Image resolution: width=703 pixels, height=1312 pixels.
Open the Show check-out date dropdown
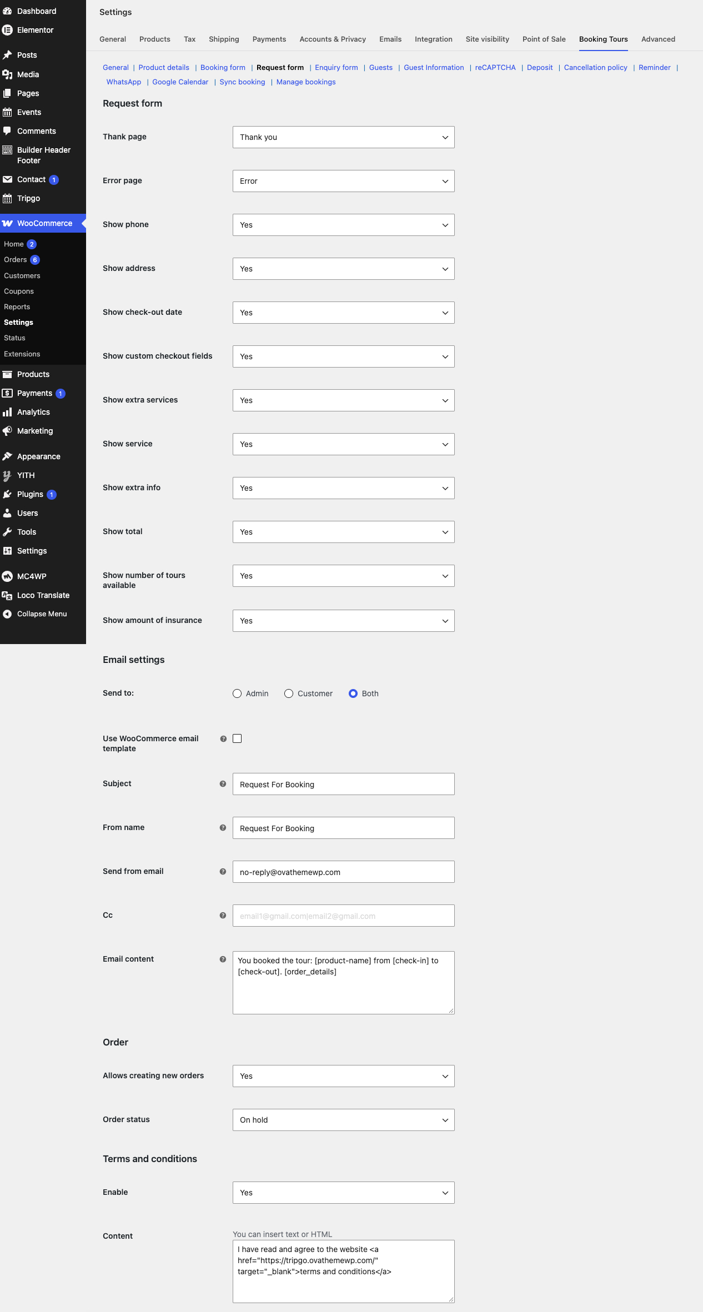tap(344, 313)
